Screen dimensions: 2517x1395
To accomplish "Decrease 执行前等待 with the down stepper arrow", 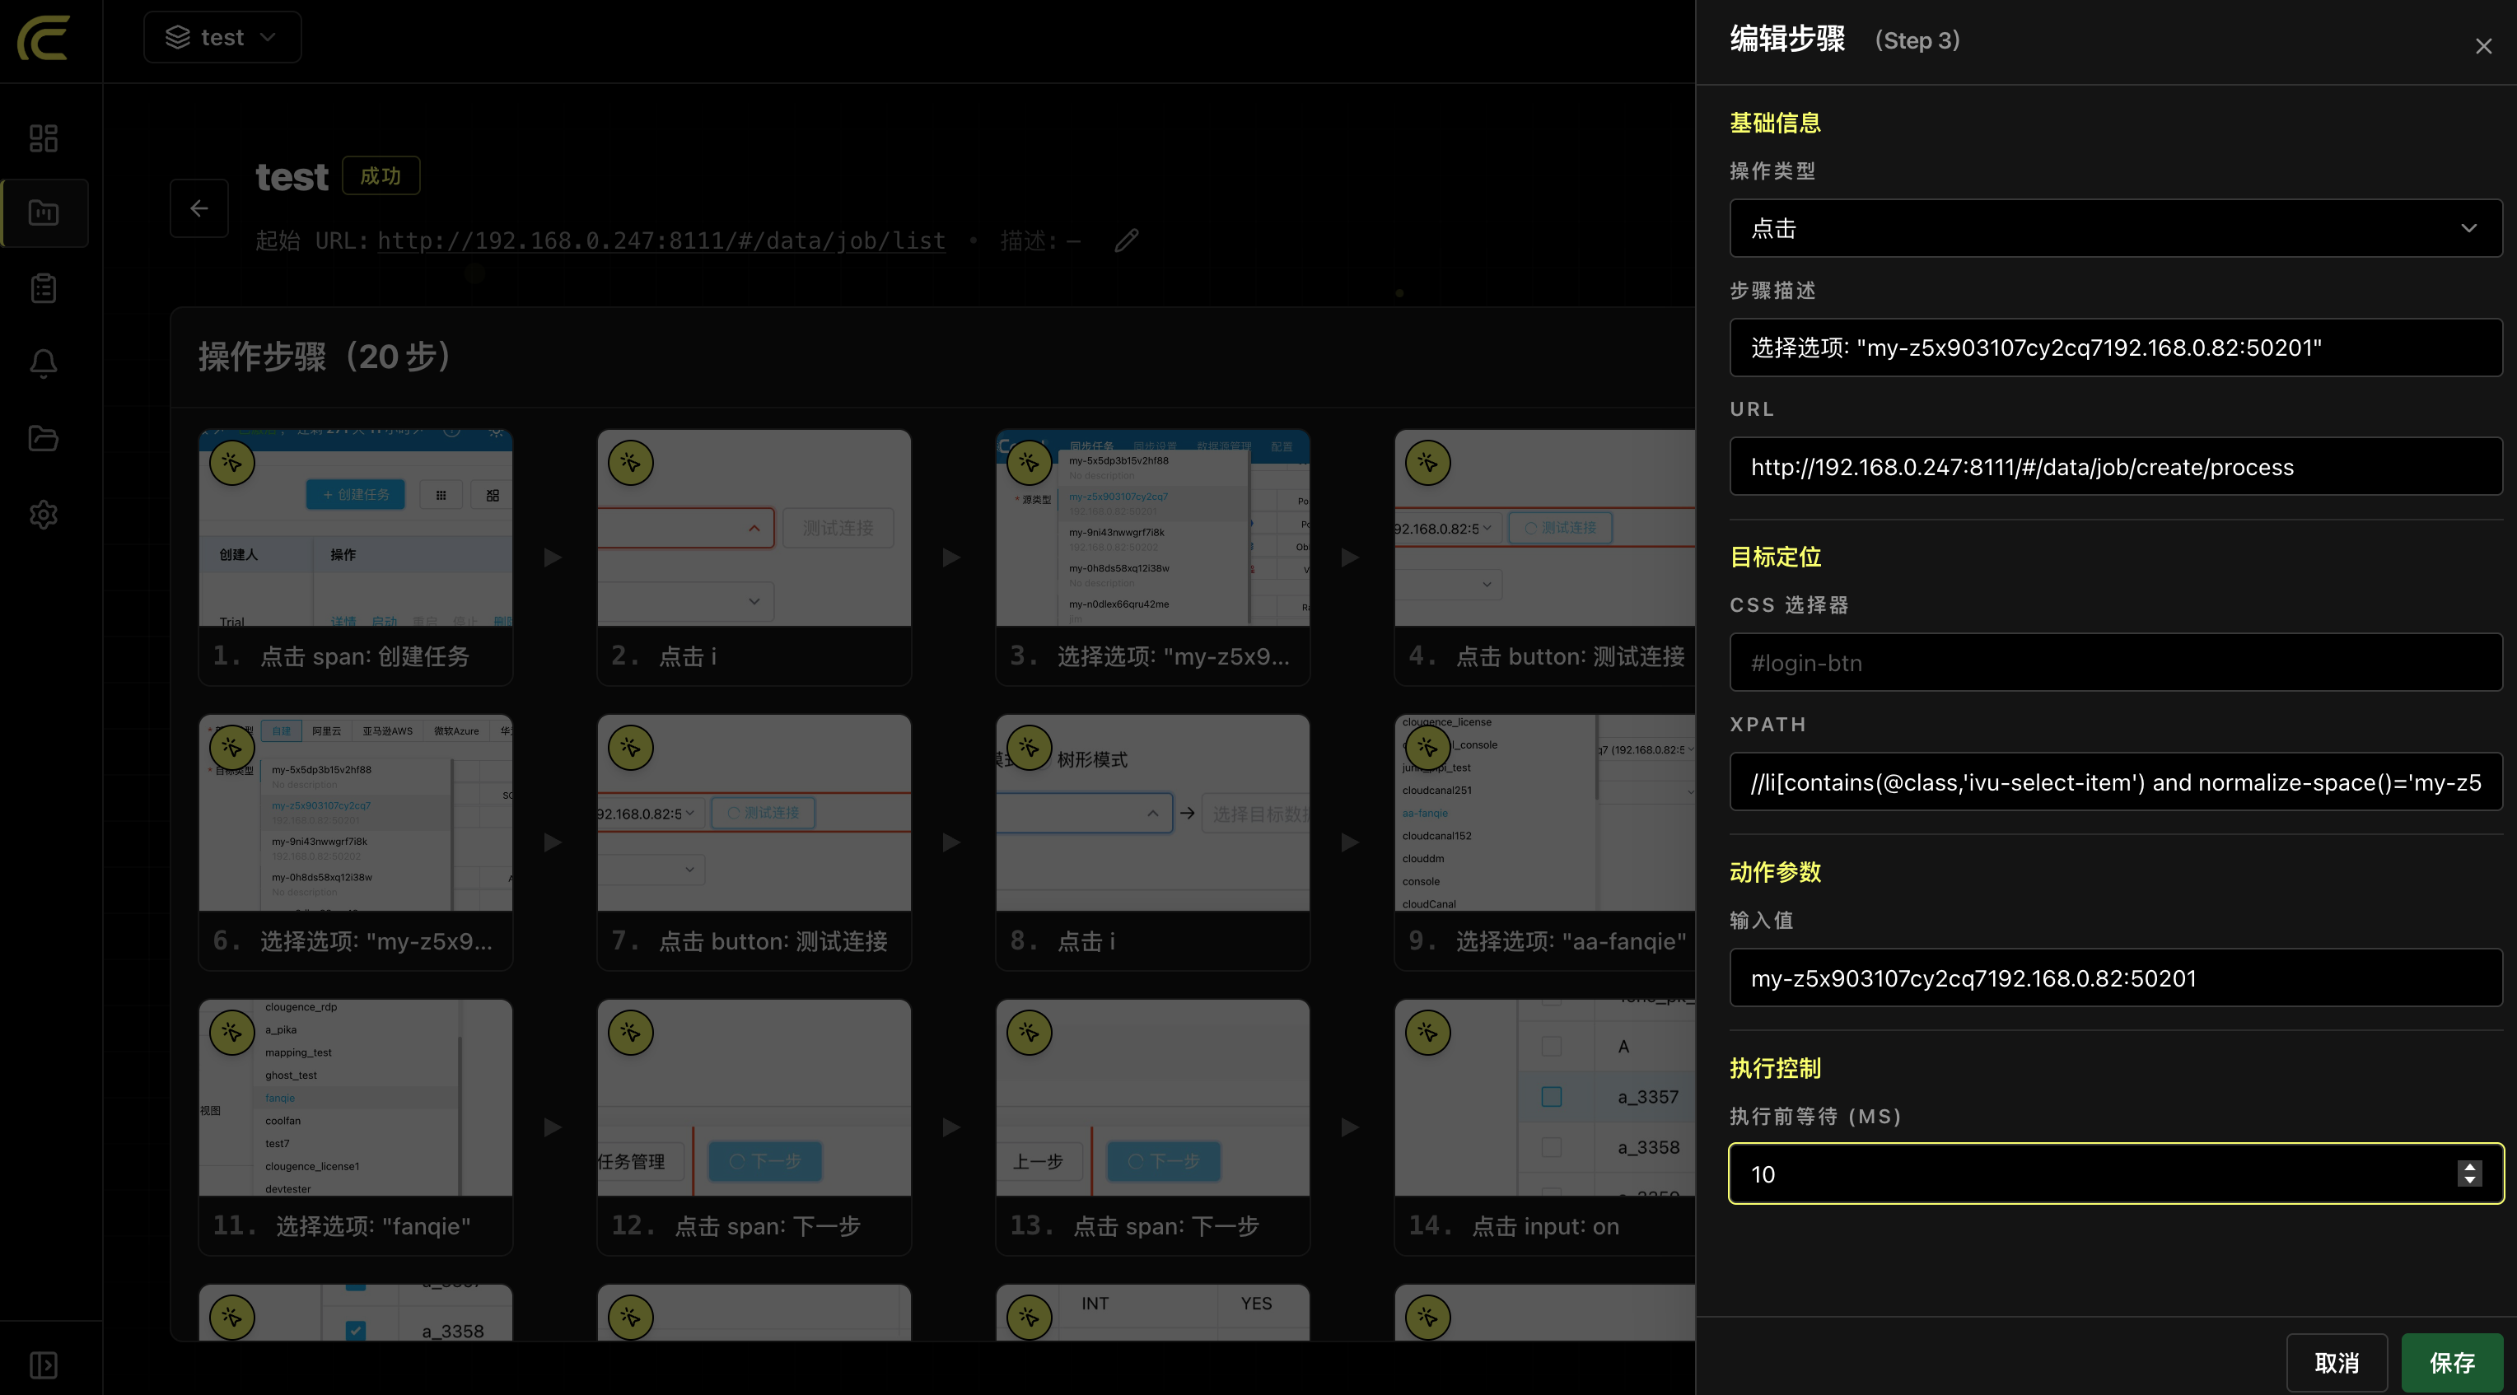I will [2470, 1180].
